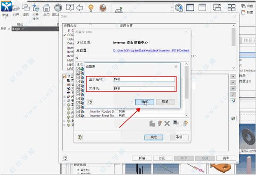This screenshot has width=256, height=175.
Task: Open the orange bracket part thumbnail
Action: tap(221, 168)
